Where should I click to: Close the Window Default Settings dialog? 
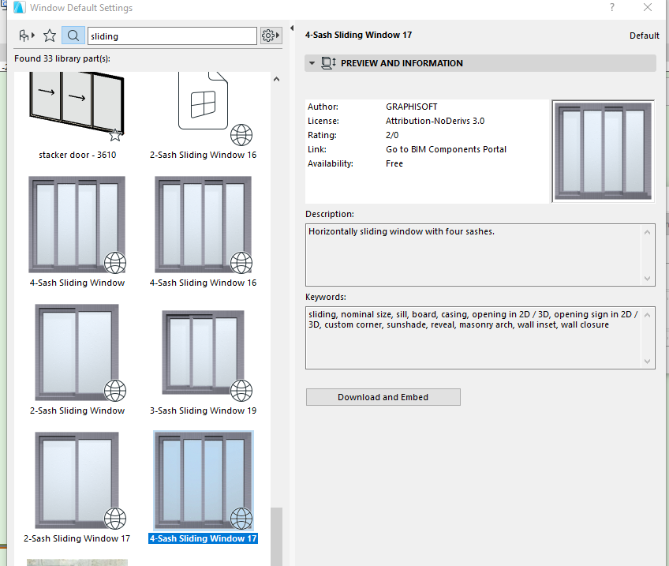point(648,7)
